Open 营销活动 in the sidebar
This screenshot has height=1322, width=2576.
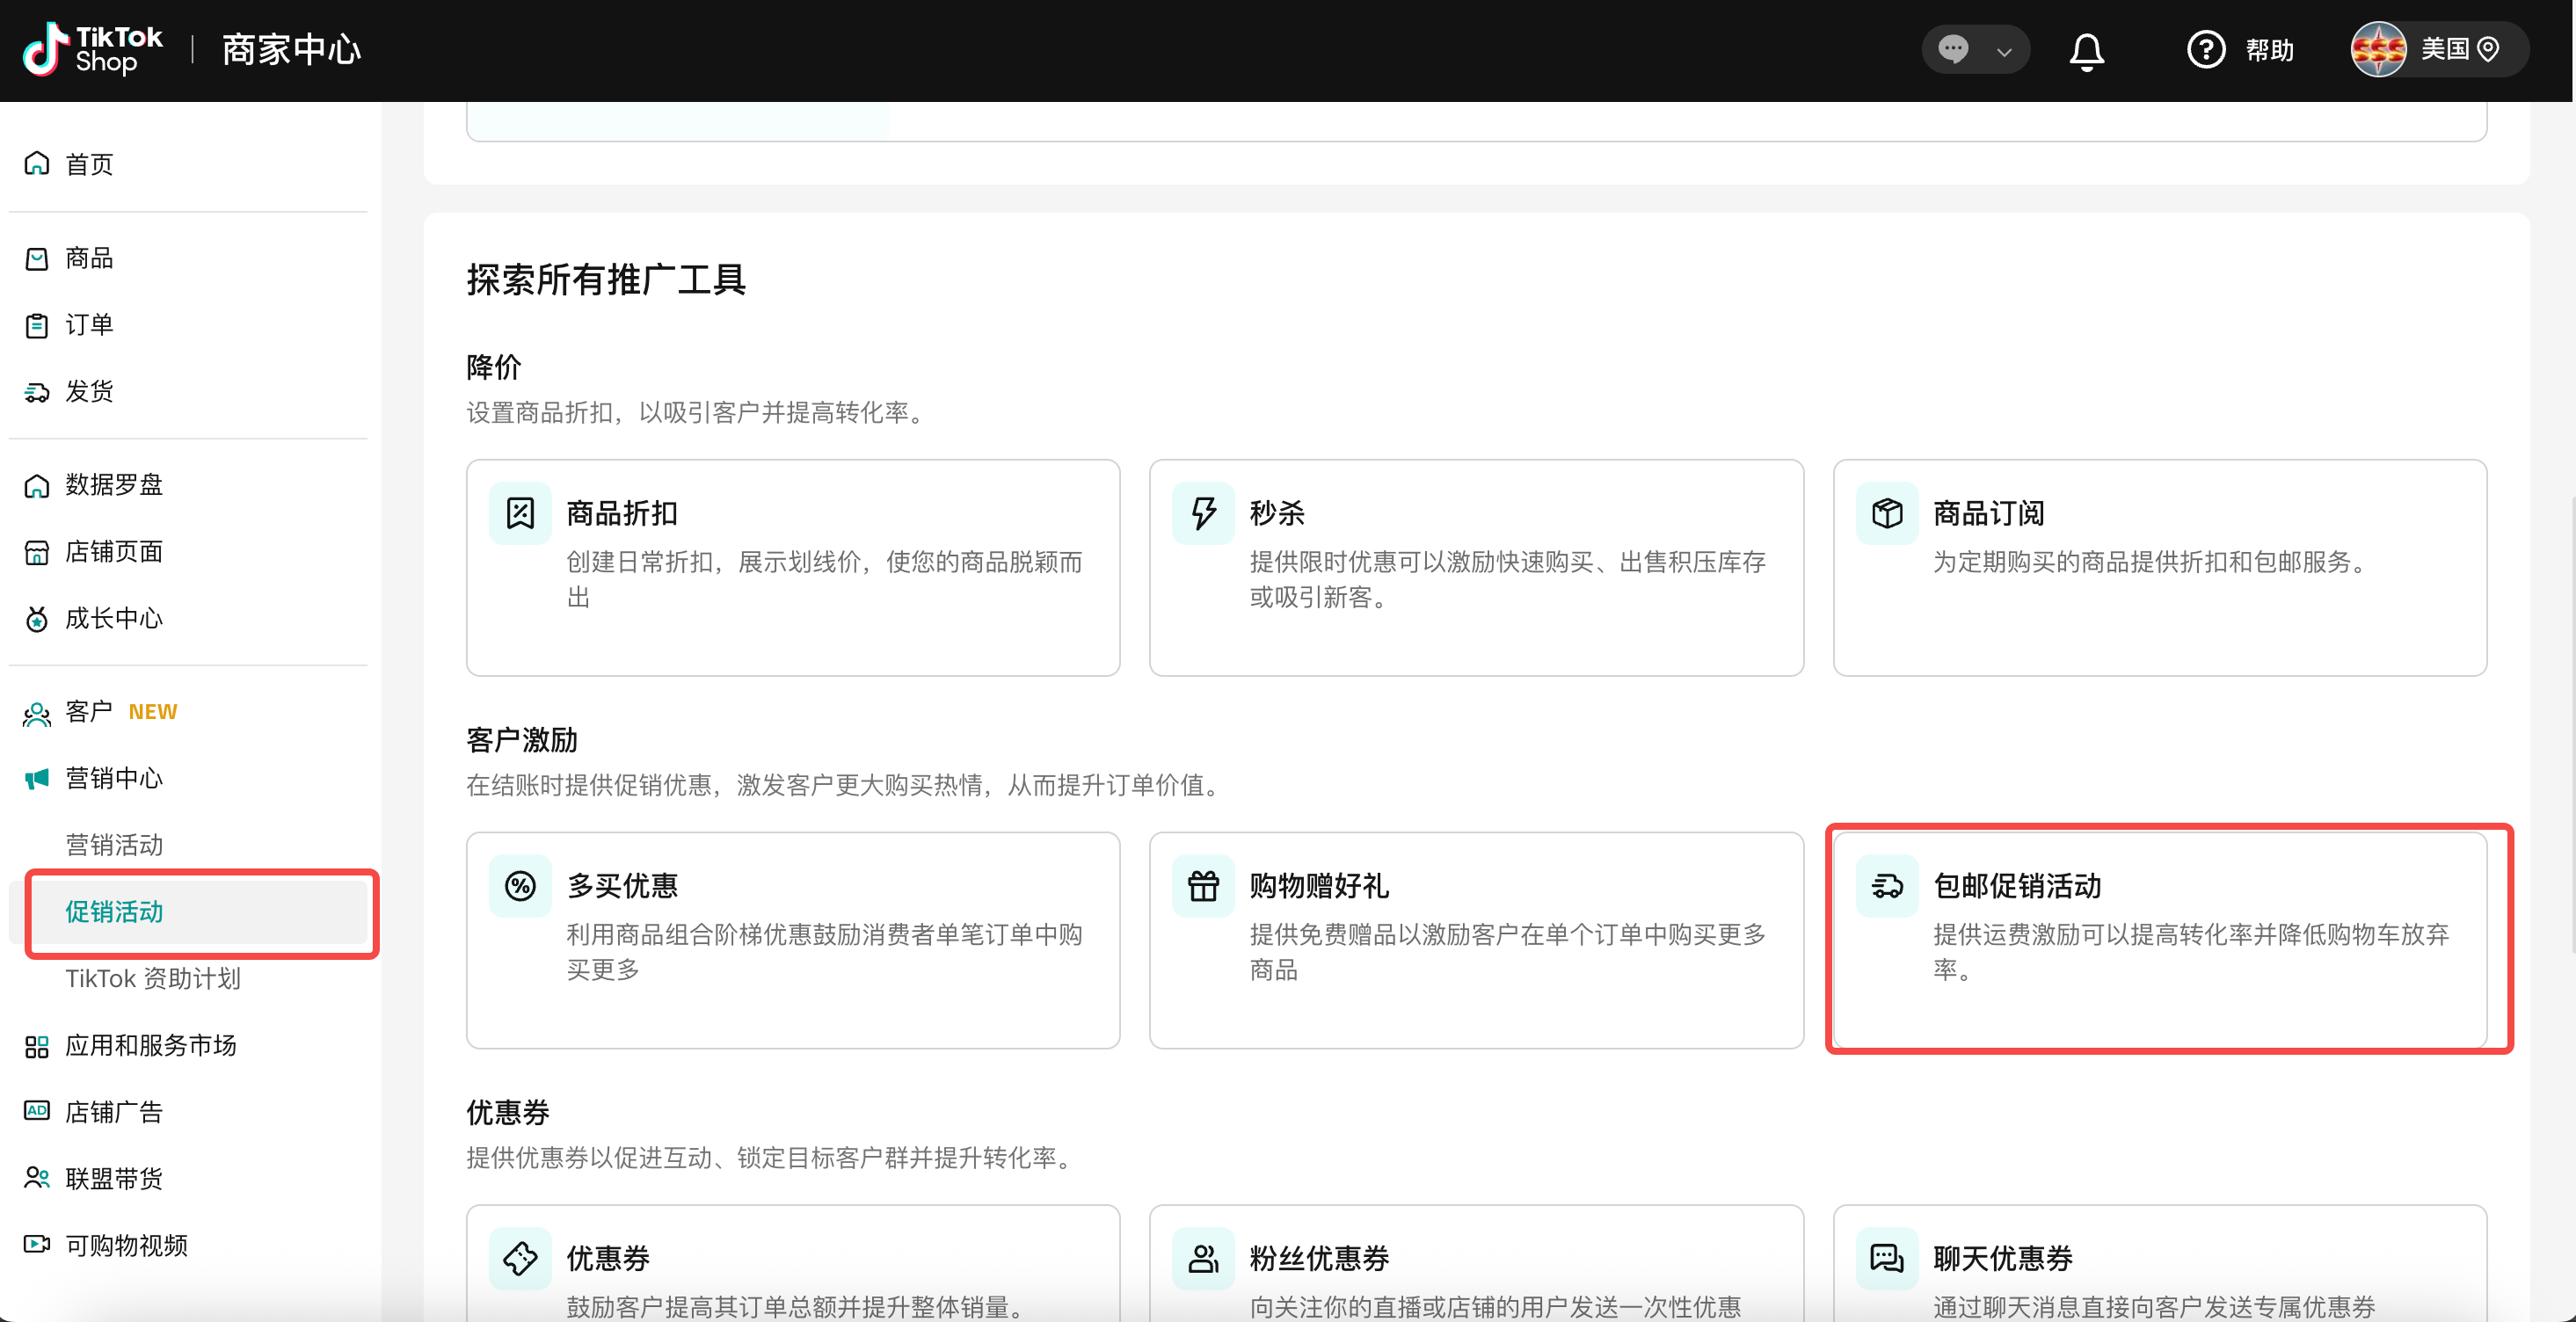point(113,845)
